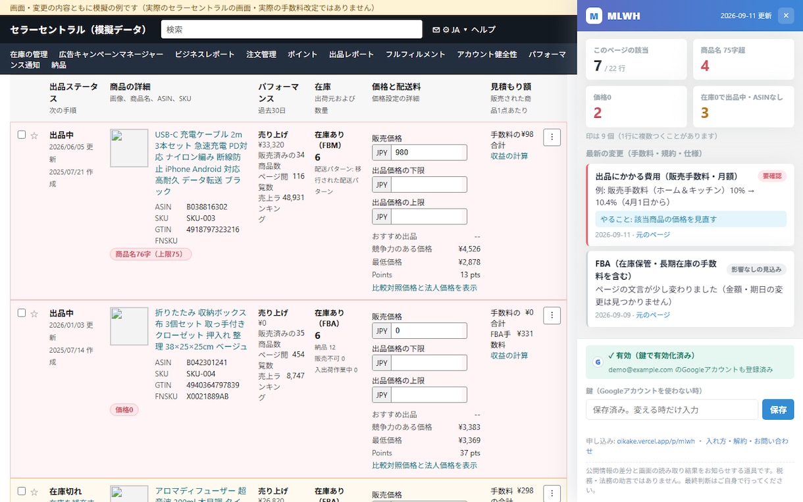
Task: Edit the 販売価格 field showing 0
Action: [428, 331]
